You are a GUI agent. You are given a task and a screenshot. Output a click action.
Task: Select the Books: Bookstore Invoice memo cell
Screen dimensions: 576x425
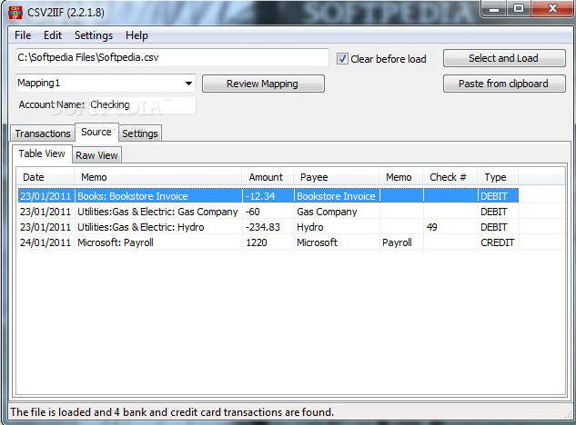pos(158,196)
